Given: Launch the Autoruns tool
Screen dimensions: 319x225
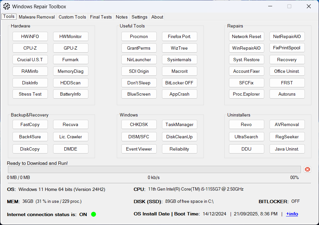Looking at the screenshot, I should point(287,94).
